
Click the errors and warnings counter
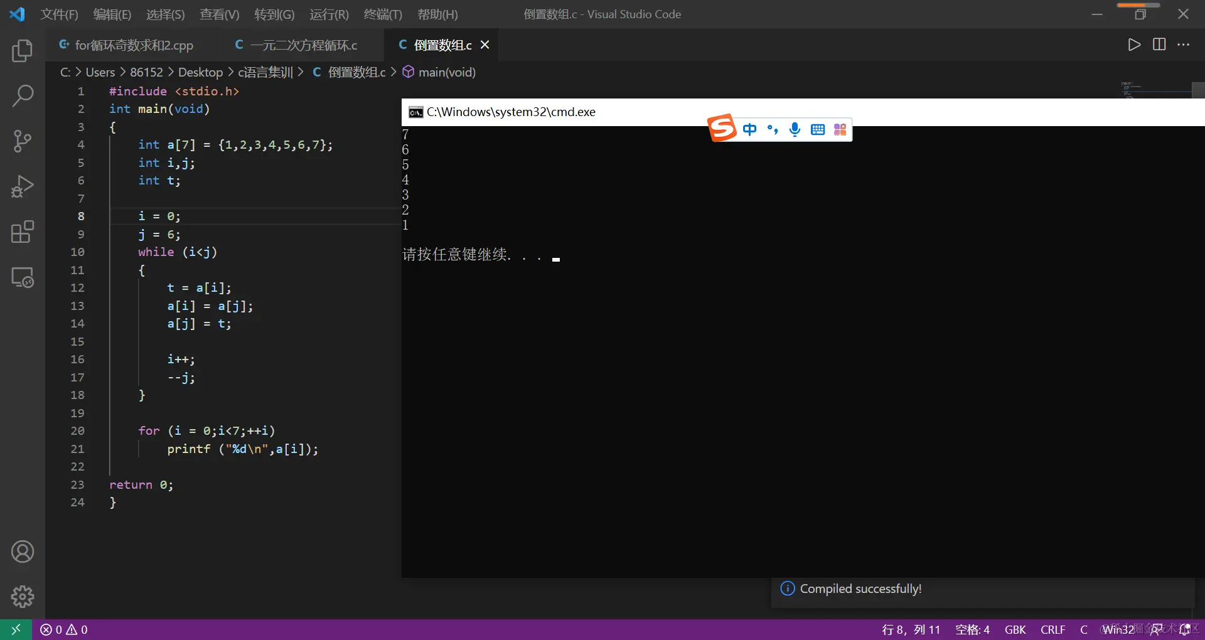[63, 629]
